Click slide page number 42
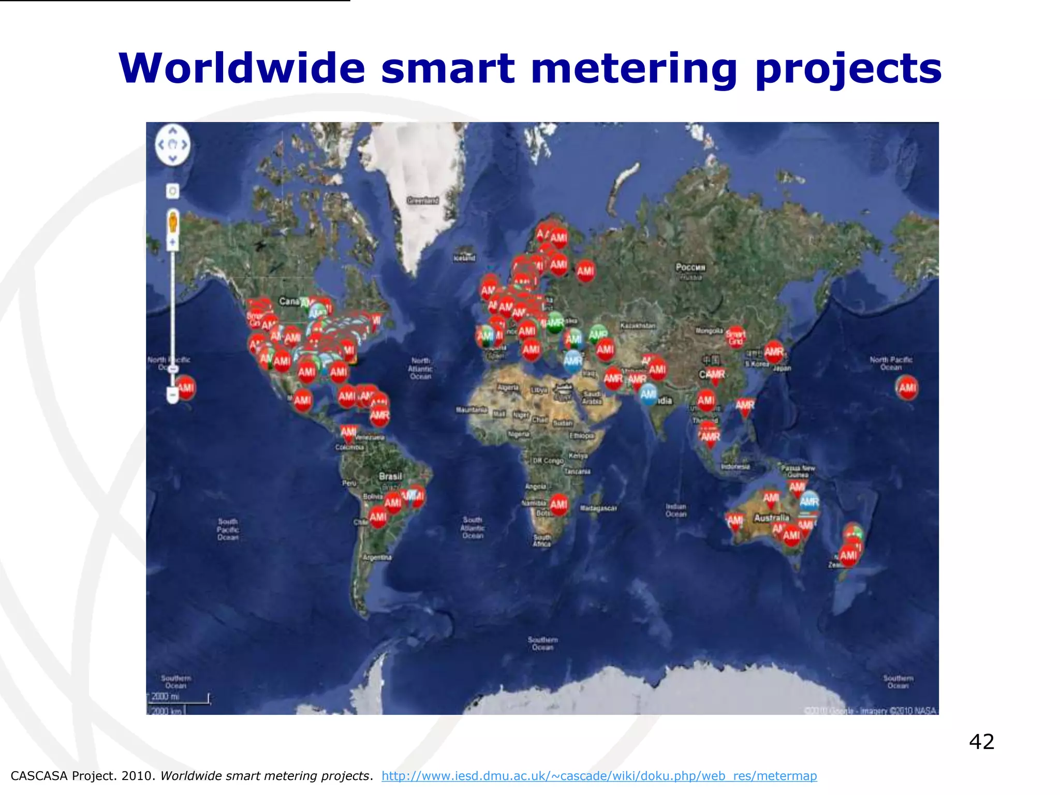The height and width of the screenshot is (795, 1060). [981, 742]
